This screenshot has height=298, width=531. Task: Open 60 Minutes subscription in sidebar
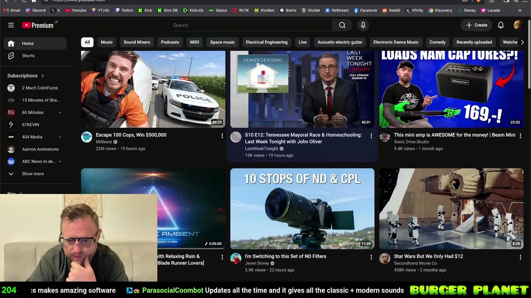point(35,113)
